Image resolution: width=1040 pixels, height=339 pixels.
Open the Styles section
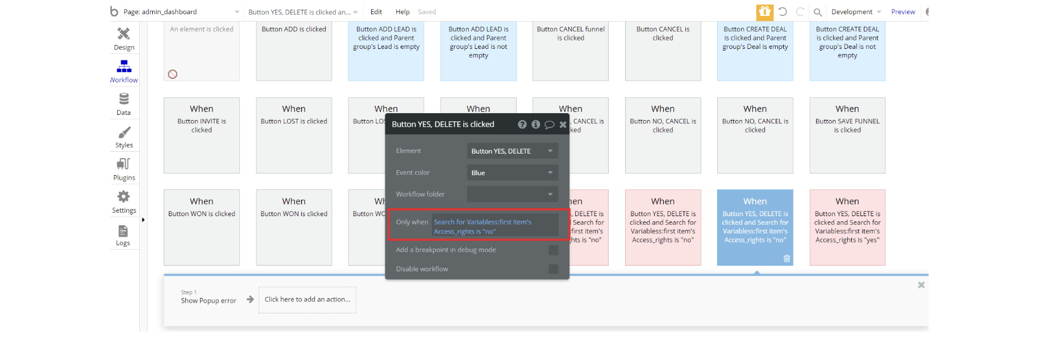click(124, 137)
